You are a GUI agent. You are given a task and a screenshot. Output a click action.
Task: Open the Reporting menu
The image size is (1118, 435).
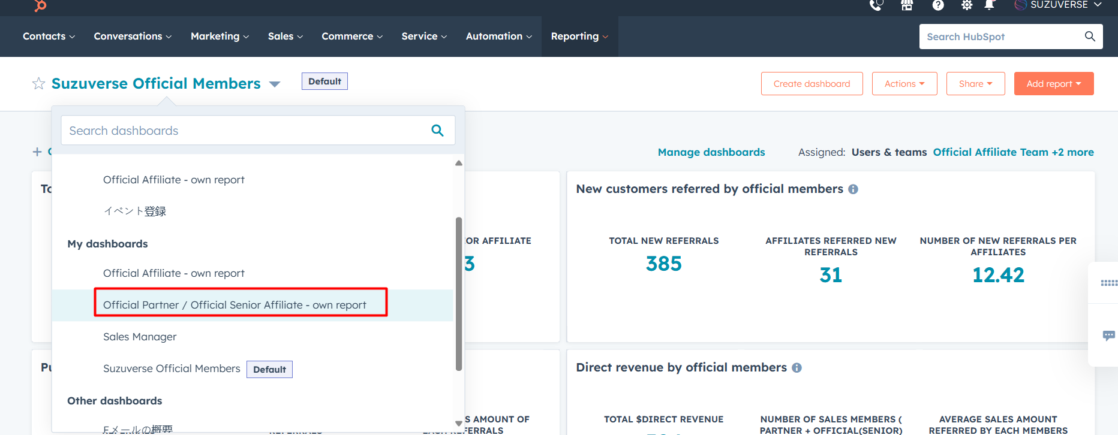[579, 37]
